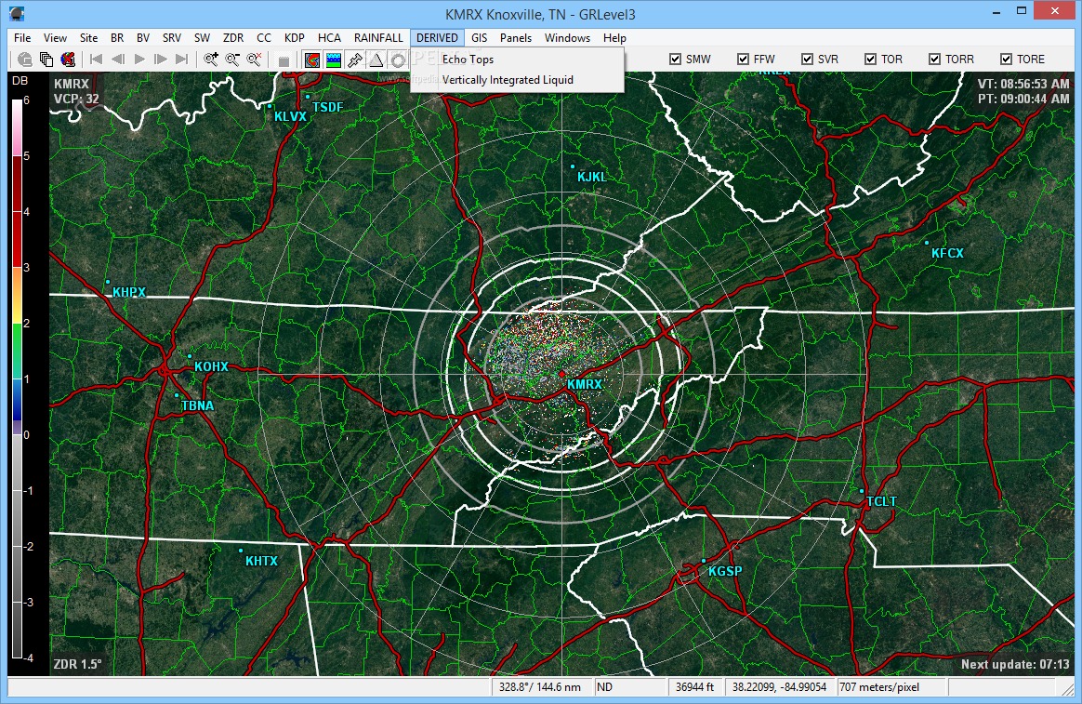
Task: Click the KMRX radar site marker
Action: 561,374
